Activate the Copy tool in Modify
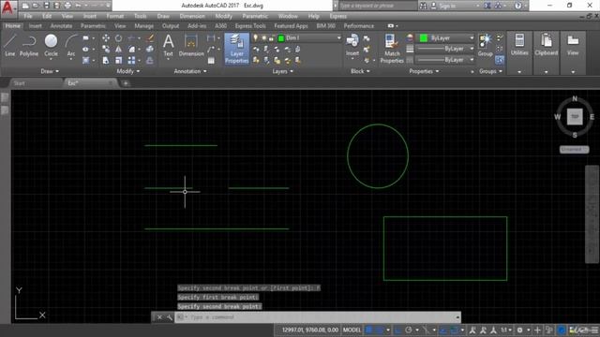 (x=106, y=49)
